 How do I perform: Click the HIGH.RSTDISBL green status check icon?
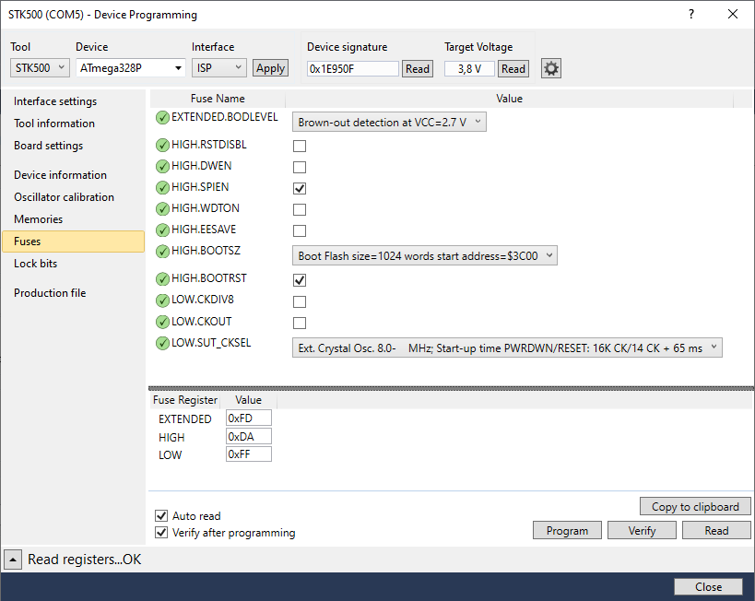pos(163,145)
